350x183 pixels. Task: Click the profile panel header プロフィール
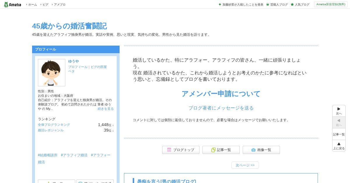click(76, 49)
